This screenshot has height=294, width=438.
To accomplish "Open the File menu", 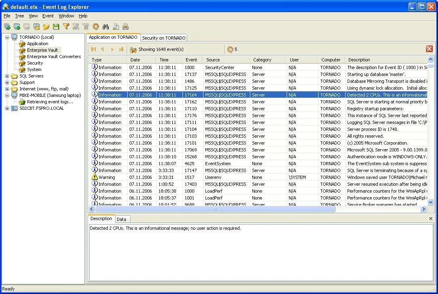I will click(x=7, y=16).
